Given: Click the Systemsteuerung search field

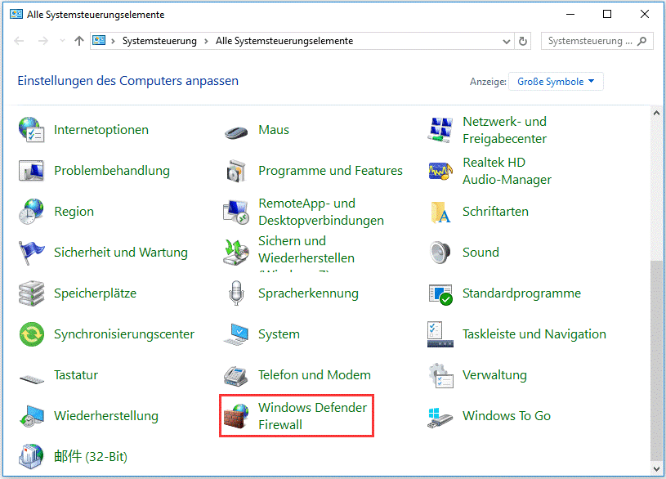Looking at the screenshot, I should [x=597, y=41].
